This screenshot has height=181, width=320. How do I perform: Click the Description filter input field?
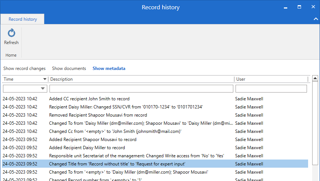[141, 89]
